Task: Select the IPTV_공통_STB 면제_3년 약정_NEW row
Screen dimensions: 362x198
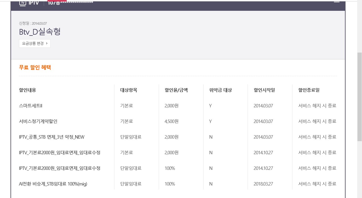Action: point(52,137)
